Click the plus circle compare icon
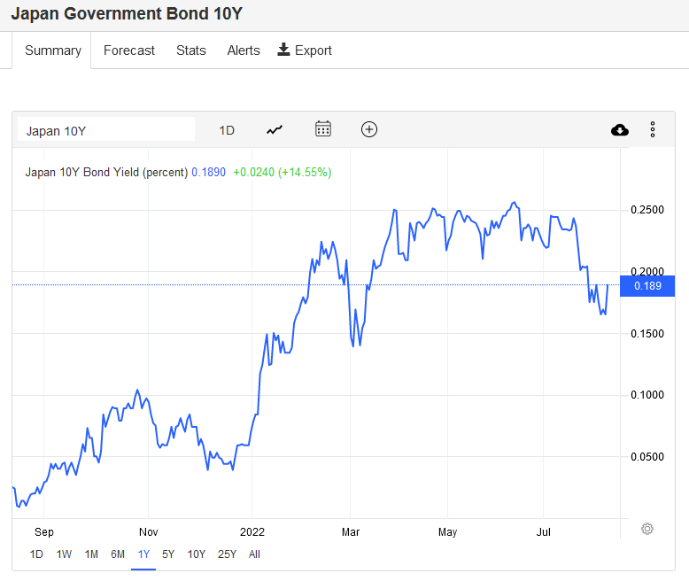This screenshot has height=581, width=689. [369, 129]
